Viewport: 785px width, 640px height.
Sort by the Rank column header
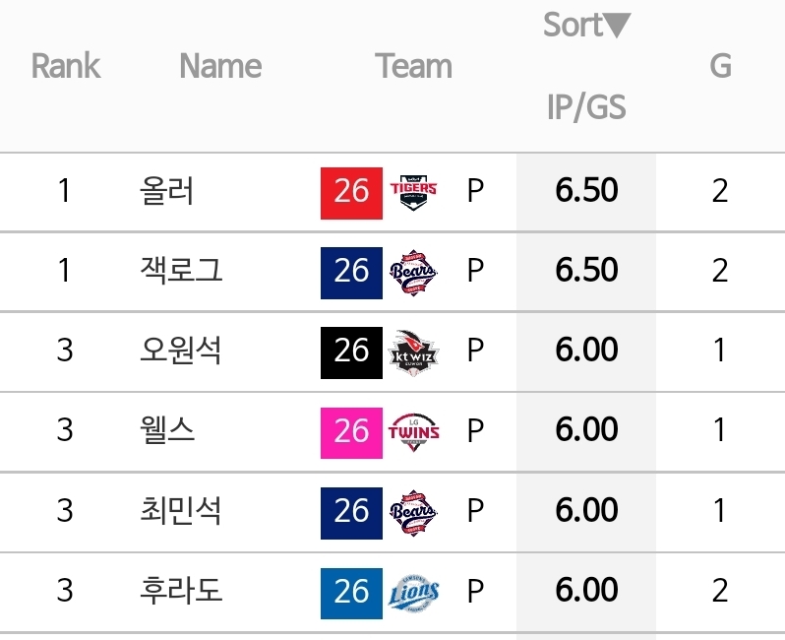(66, 66)
